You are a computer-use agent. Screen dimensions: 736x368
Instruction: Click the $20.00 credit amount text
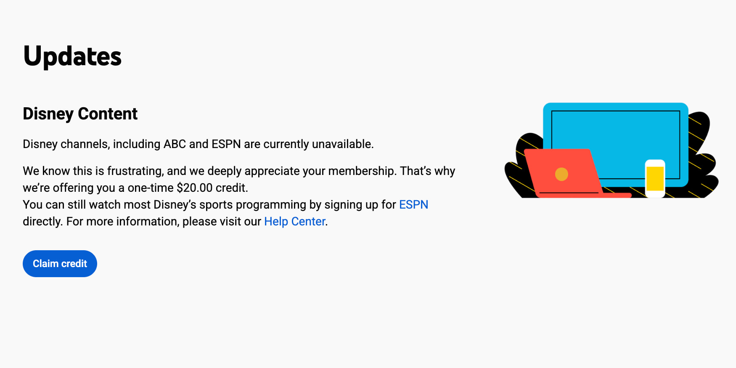(x=194, y=188)
